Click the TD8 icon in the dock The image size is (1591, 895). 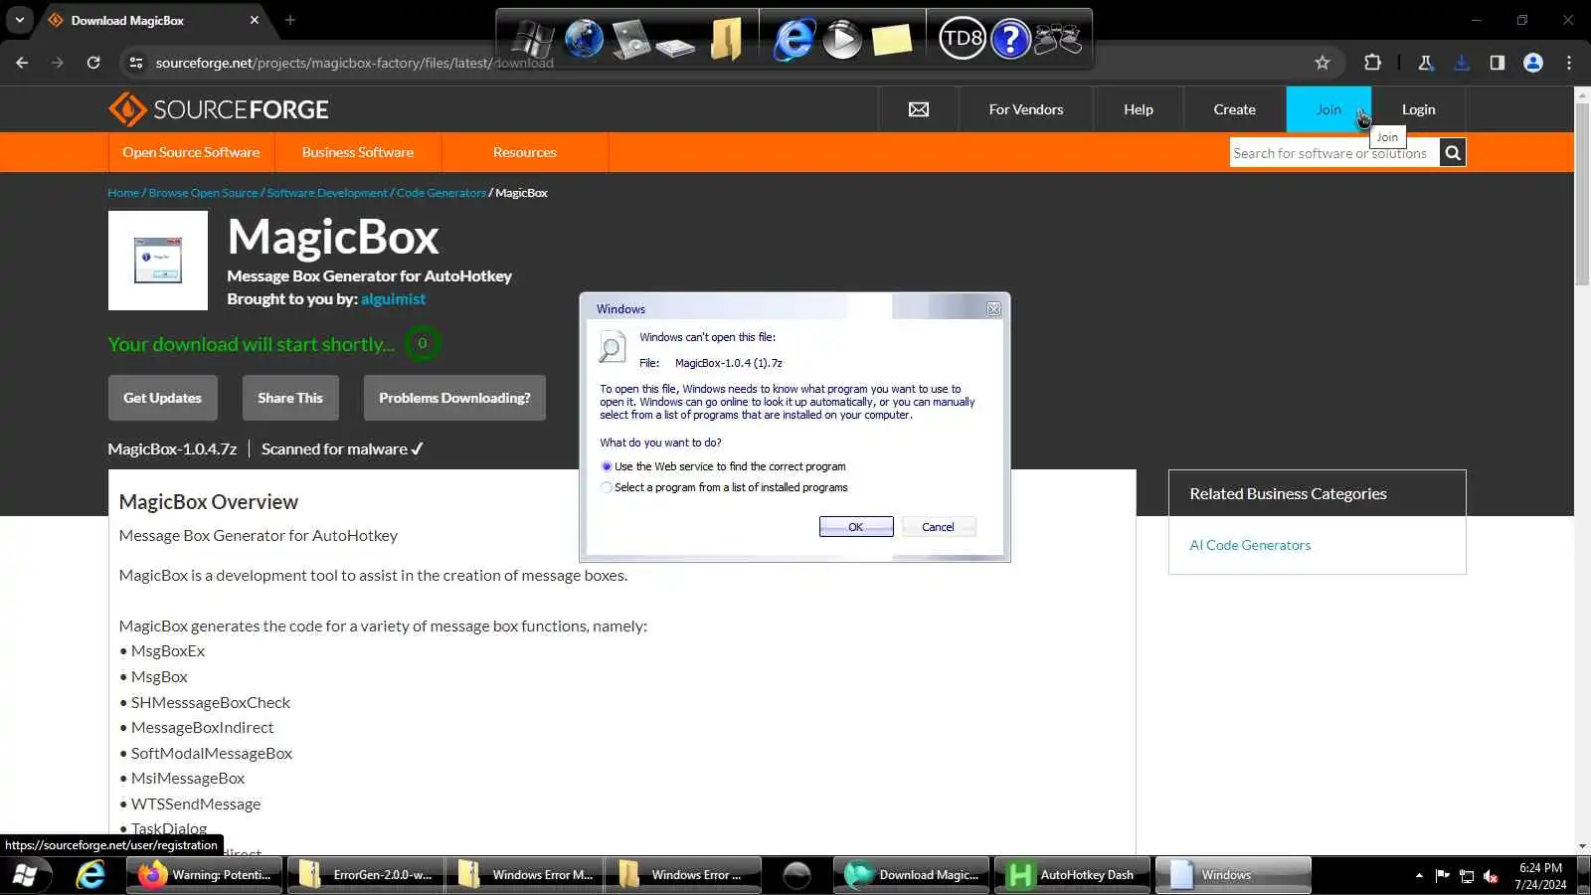click(962, 40)
